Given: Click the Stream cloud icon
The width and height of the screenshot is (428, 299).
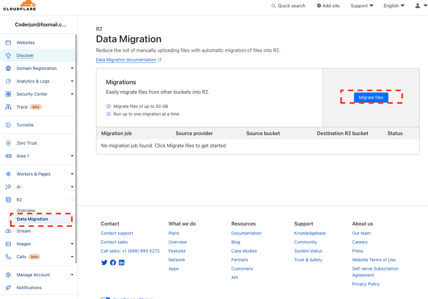Looking at the screenshot, I should pos(8,231).
